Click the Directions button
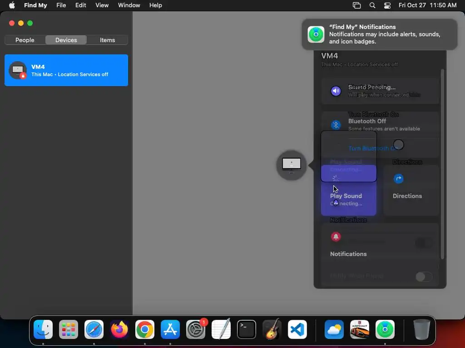 coord(411,190)
